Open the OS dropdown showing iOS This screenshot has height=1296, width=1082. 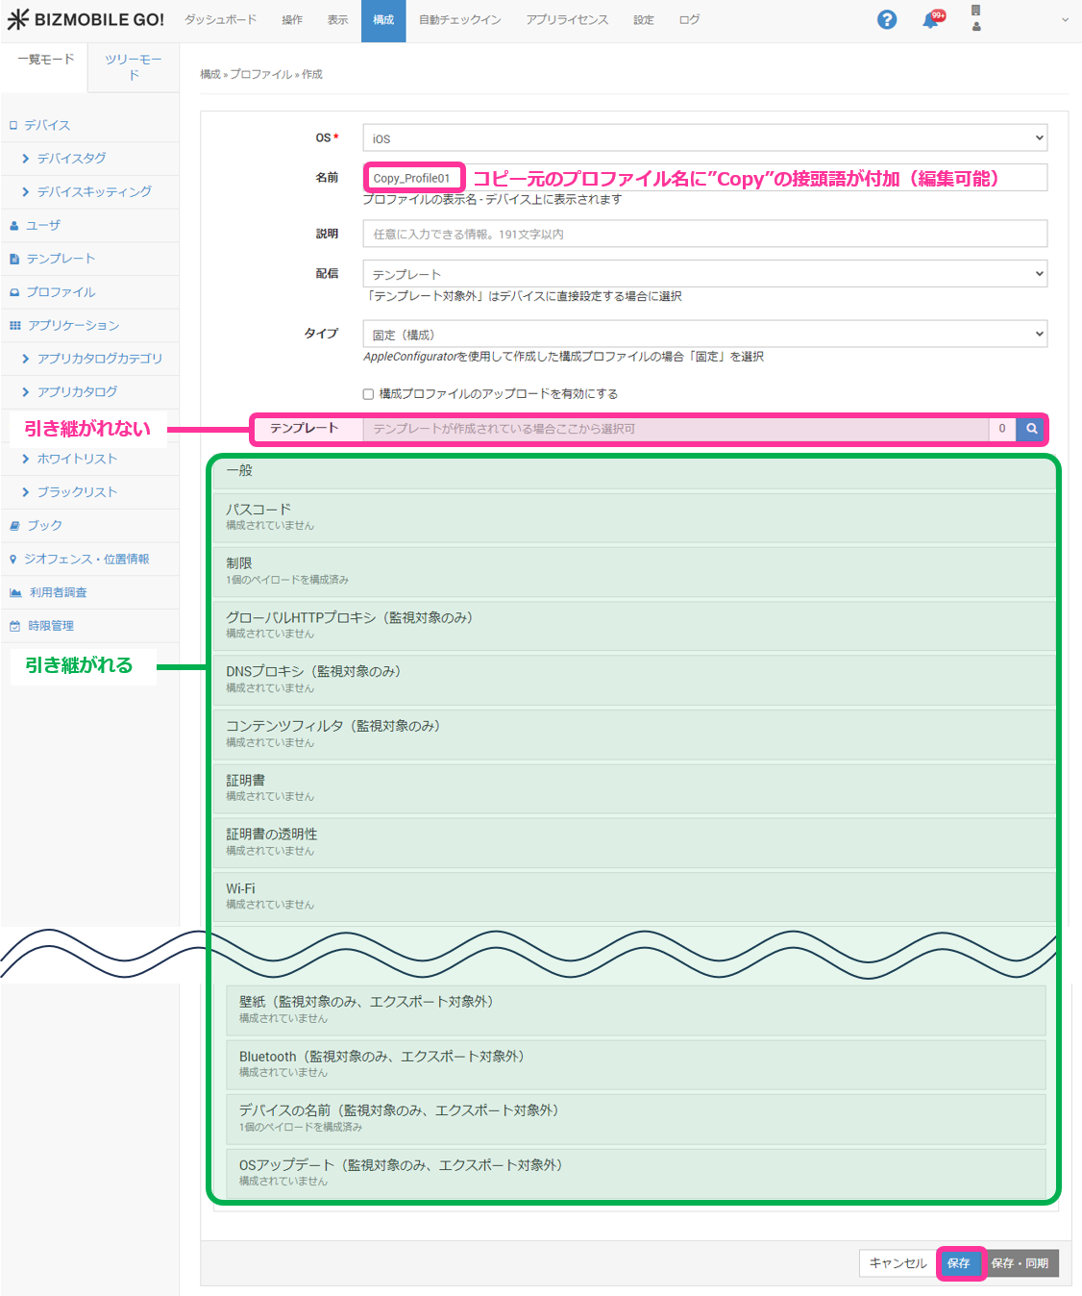[704, 138]
